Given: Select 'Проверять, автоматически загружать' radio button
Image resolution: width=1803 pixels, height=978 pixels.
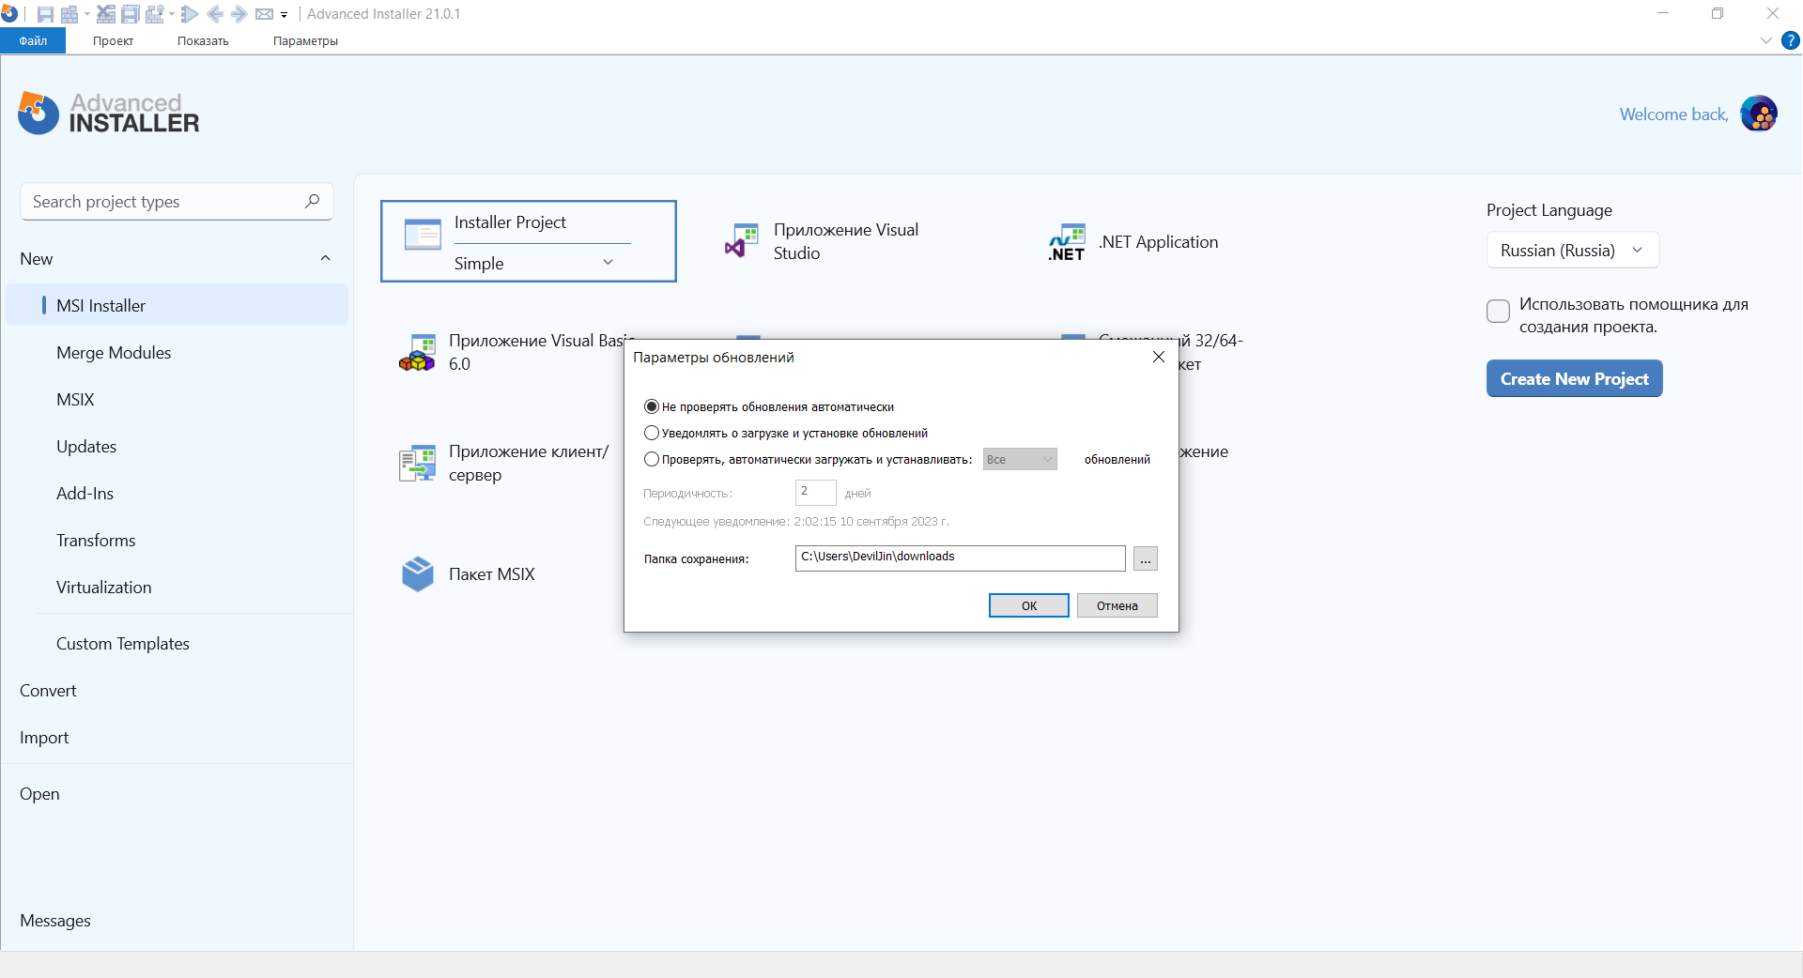Looking at the screenshot, I should coord(652,459).
